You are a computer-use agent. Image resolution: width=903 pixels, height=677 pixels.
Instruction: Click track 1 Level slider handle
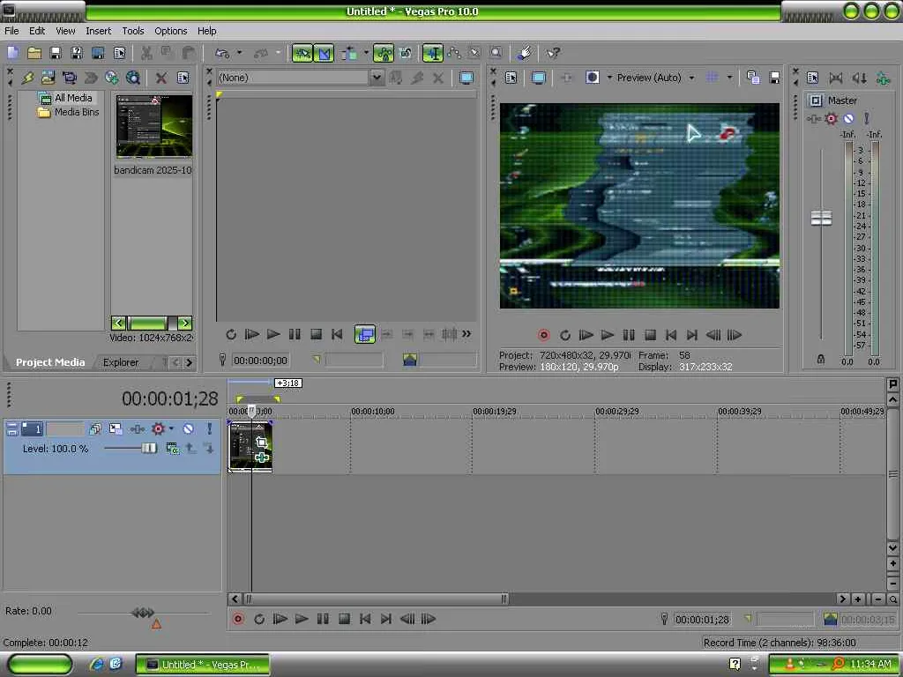click(148, 448)
